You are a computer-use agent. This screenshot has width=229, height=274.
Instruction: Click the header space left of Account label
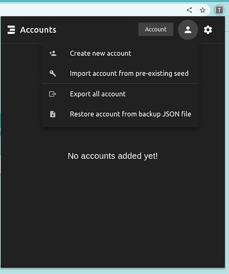97,30
